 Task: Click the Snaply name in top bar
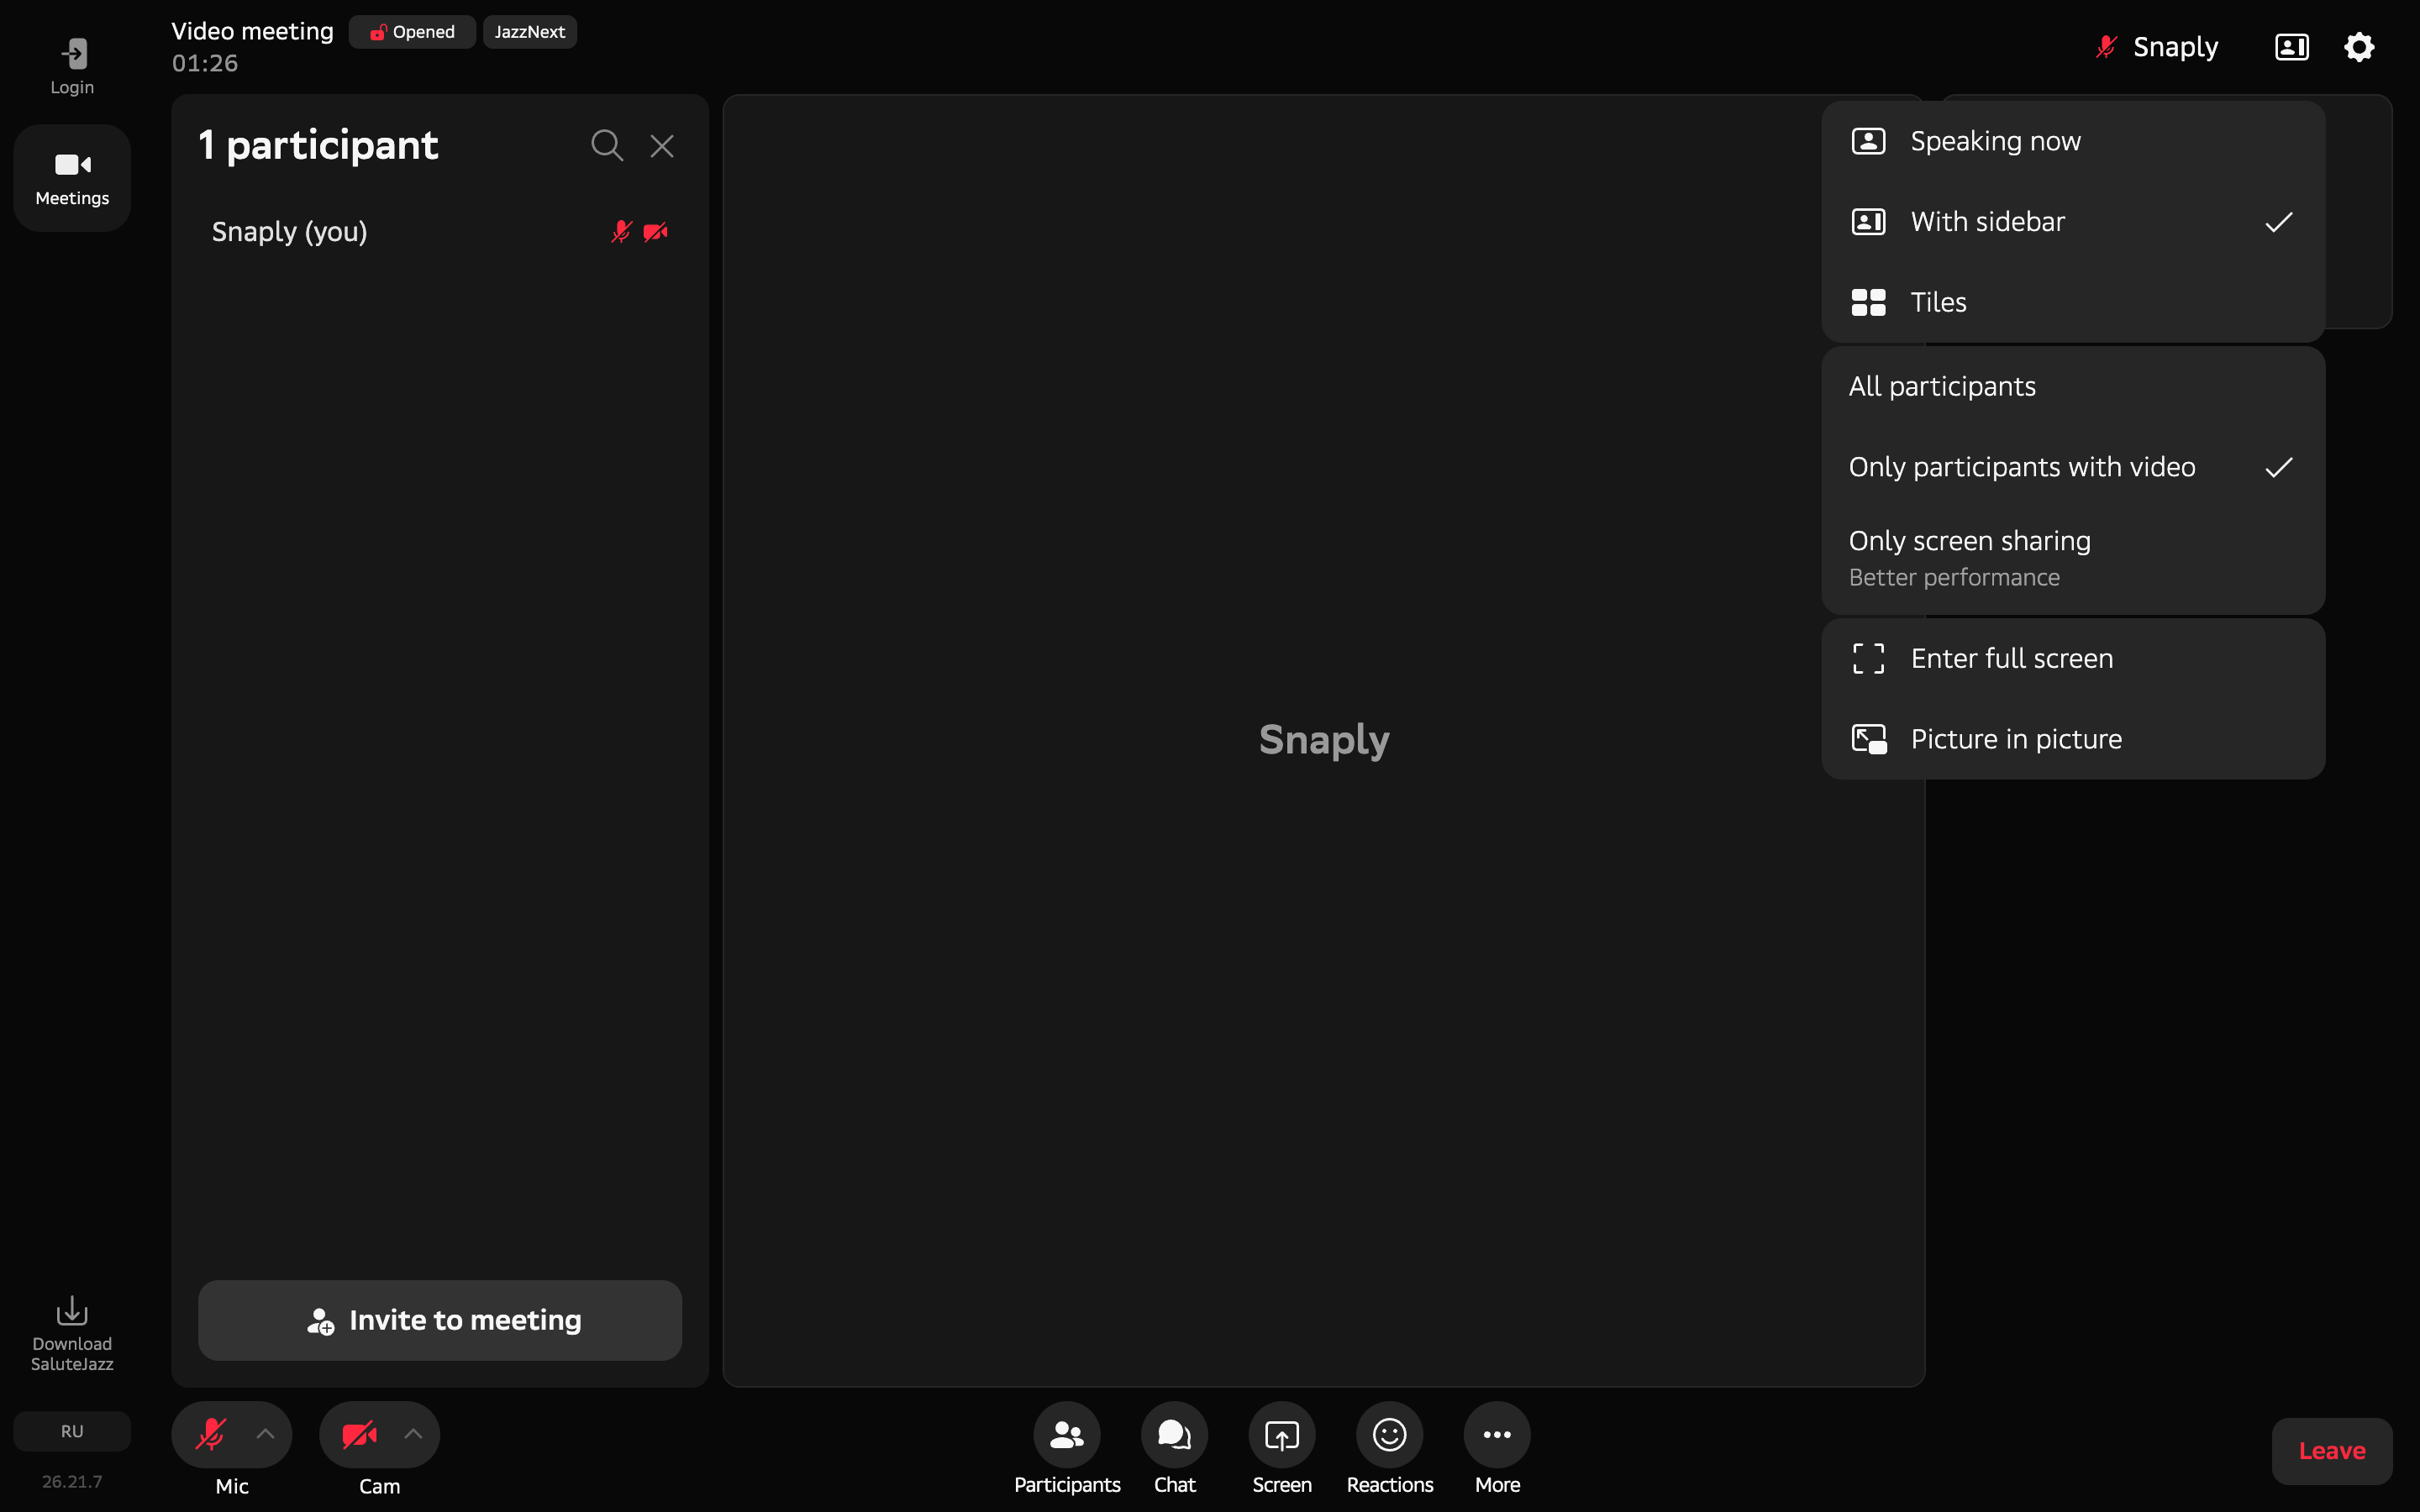(2175, 47)
